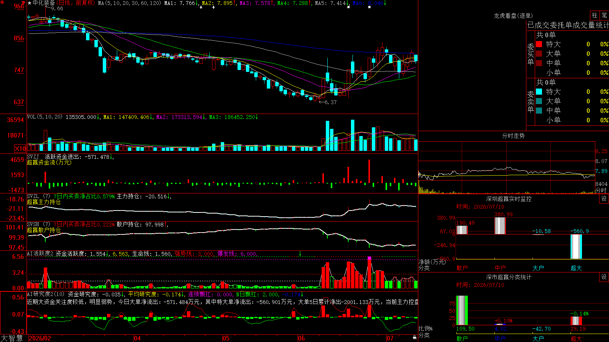Click the 分时走势 panel title
The width and height of the screenshot is (609, 342).
[513, 136]
